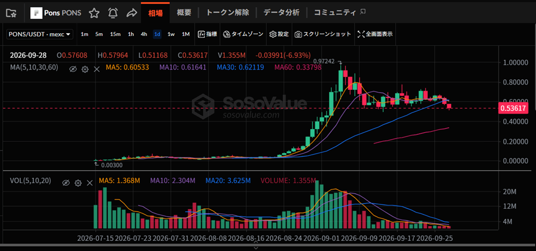This screenshot has width=536, height=251.
Task: Click the open price O0.57608
Action: 72,55
